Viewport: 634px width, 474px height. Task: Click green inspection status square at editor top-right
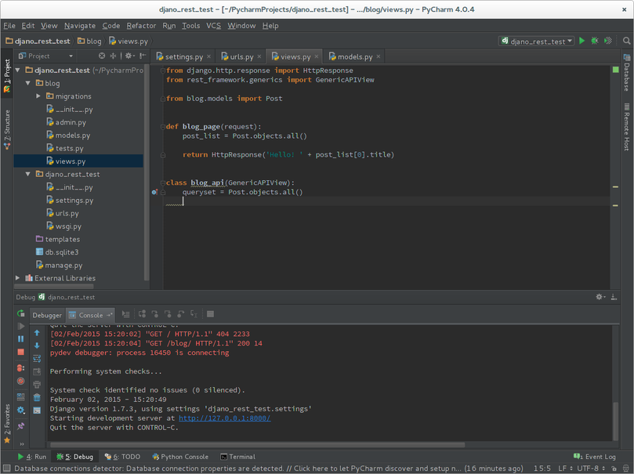[x=615, y=70]
